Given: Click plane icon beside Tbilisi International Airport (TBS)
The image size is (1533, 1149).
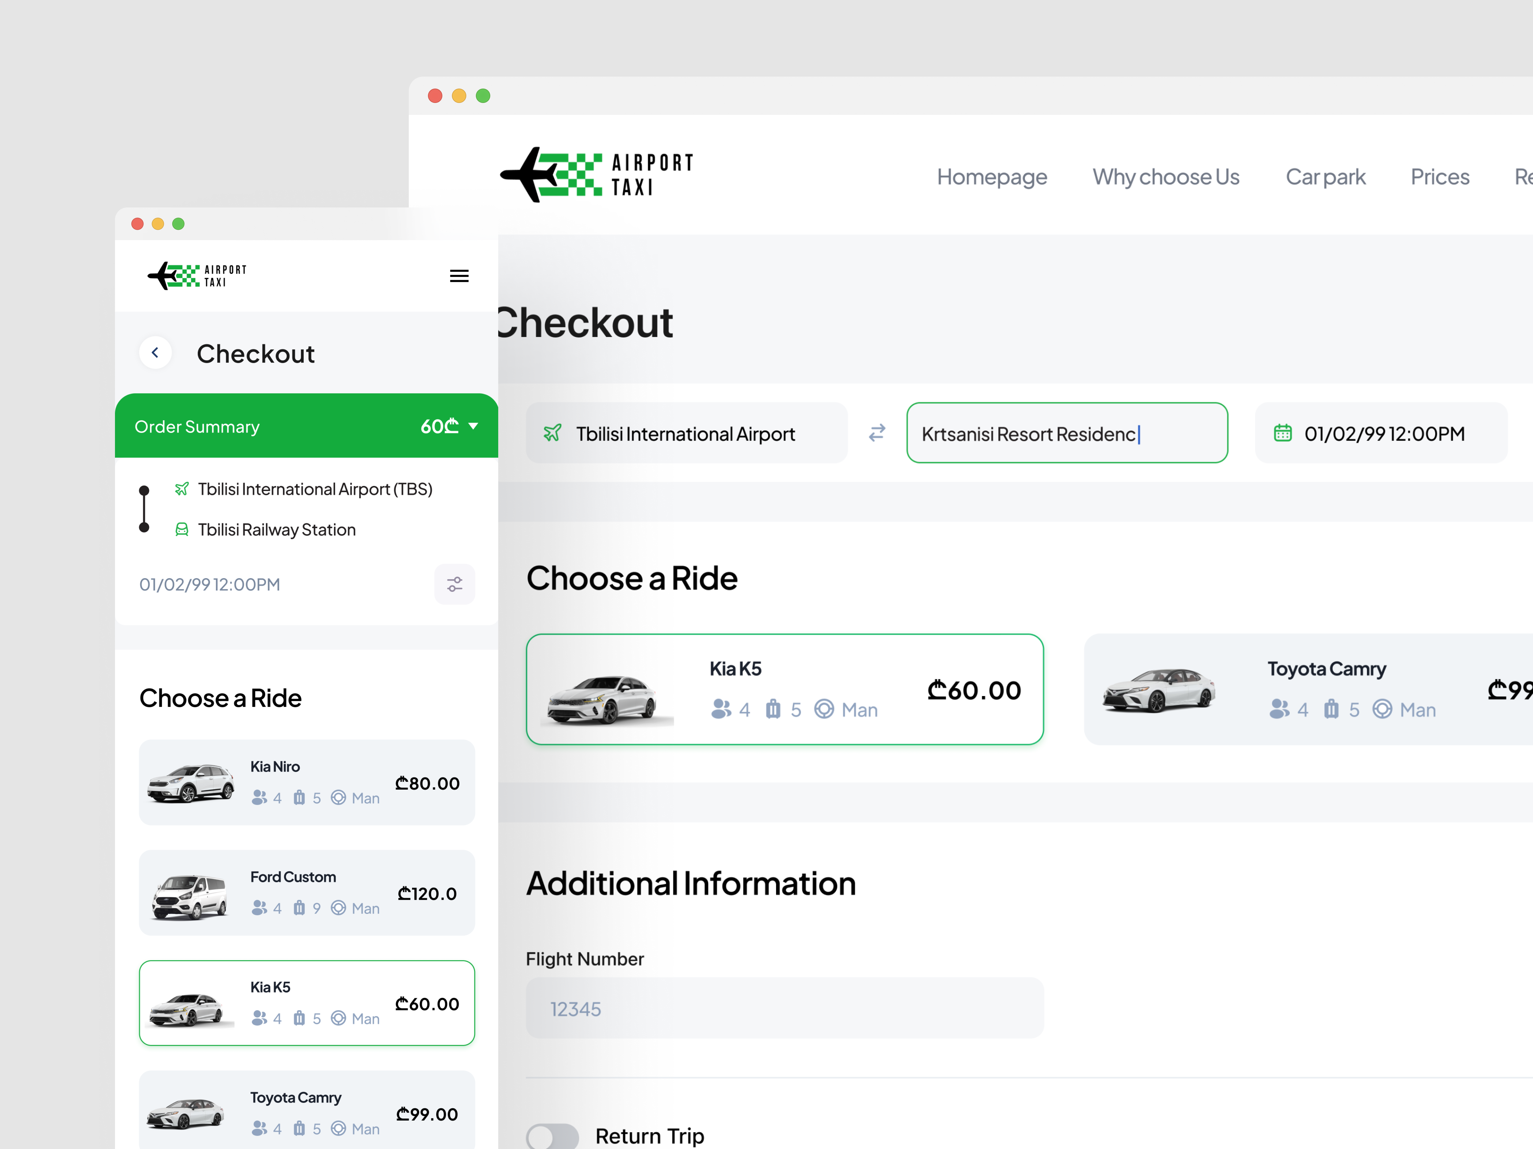Looking at the screenshot, I should 182,489.
